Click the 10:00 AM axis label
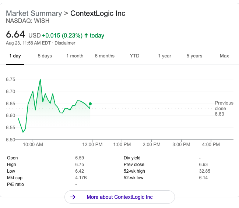The image size is (239, 208). [33, 144]
